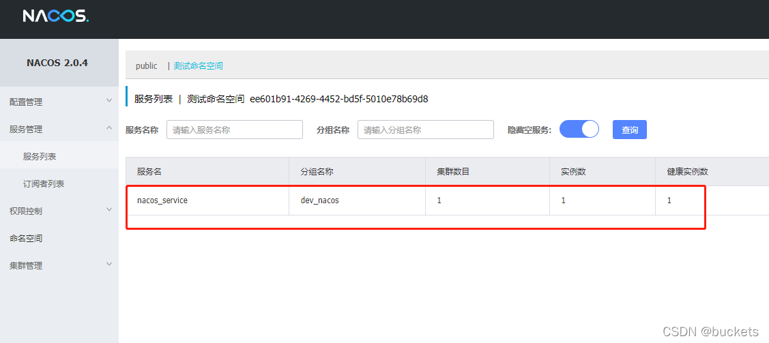The width and height of the screenshot is (769, 343).
Task: Click the 查询 button
Action: pyautogui.click(x=630, y=130)
